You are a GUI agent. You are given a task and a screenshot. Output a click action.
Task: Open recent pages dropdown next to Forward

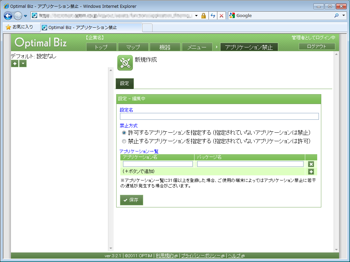[x=25, y=16]
